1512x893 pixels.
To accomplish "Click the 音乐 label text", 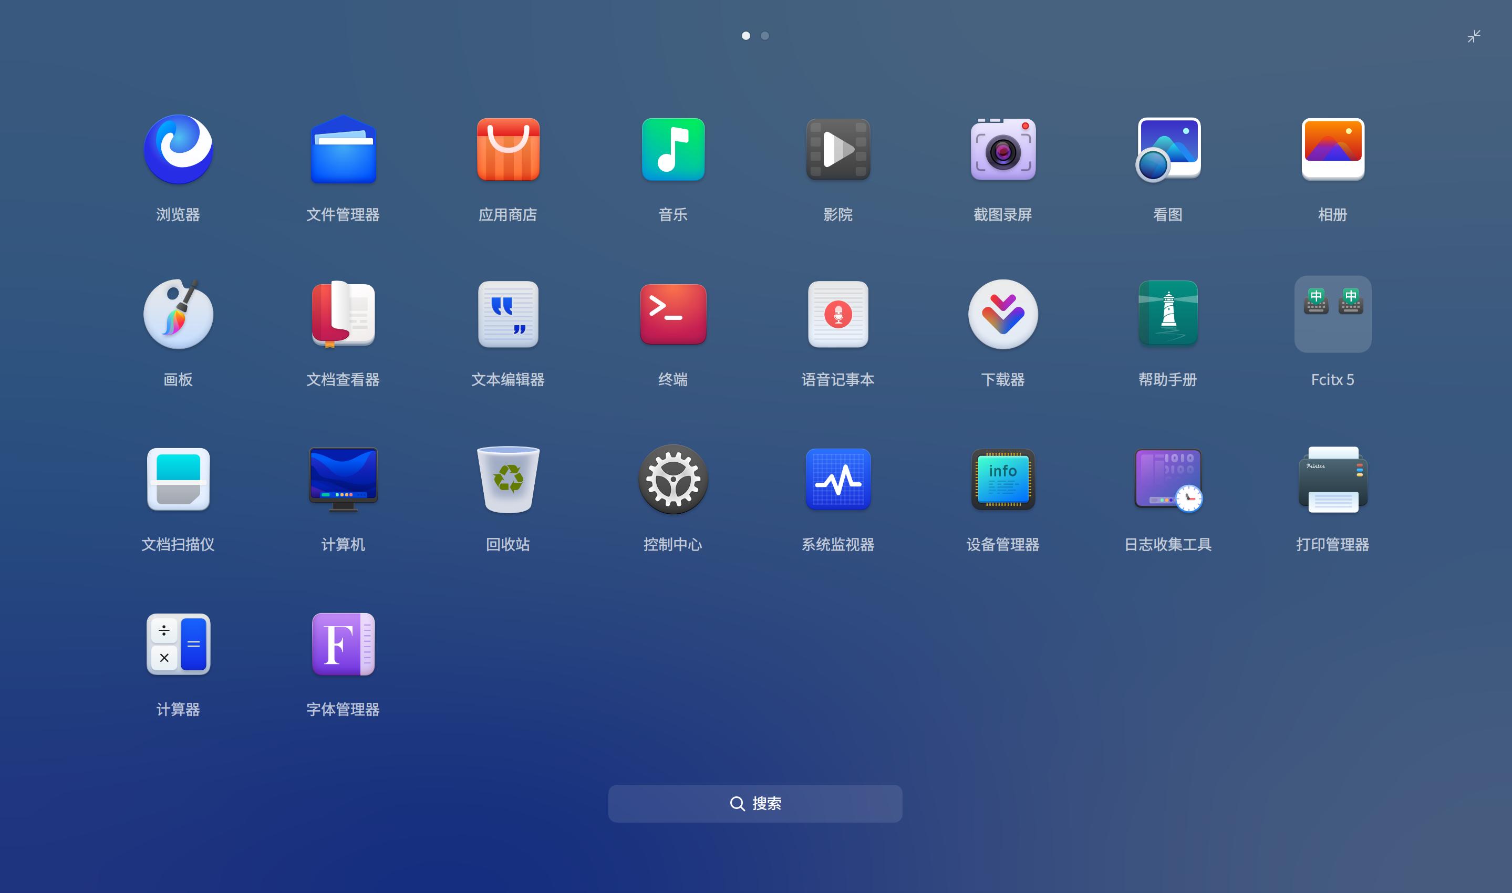I will tap(672, 214).
